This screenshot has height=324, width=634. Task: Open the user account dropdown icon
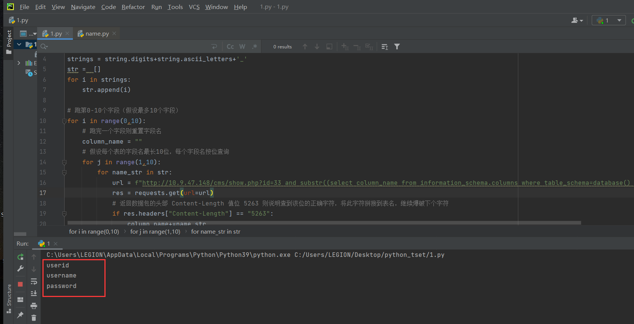click(577, 20)
